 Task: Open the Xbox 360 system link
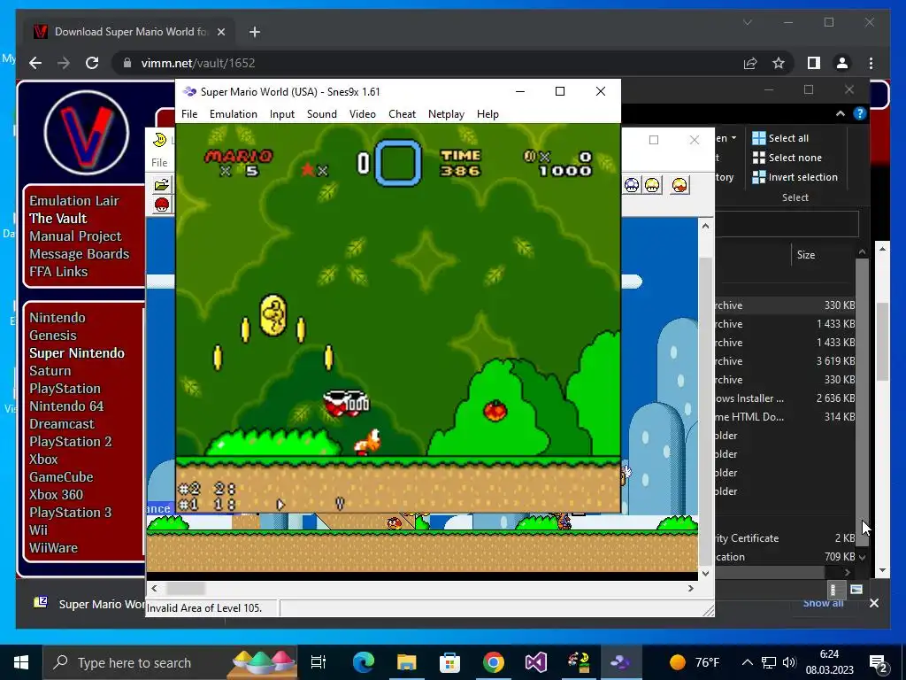[56, 494]
